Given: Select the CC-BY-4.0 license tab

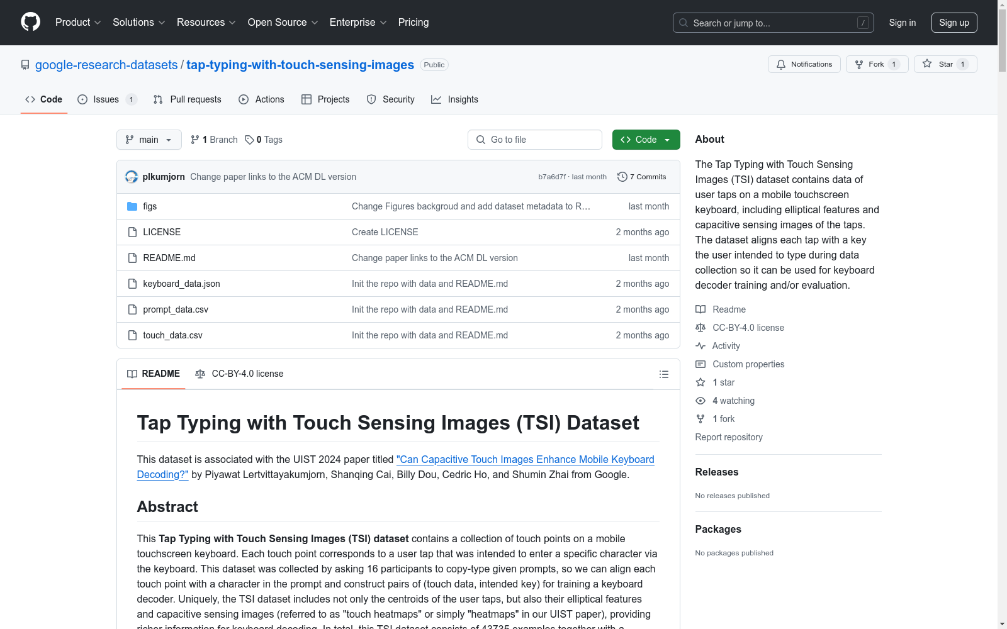Looking at the screenshot, I should point(239,374).
